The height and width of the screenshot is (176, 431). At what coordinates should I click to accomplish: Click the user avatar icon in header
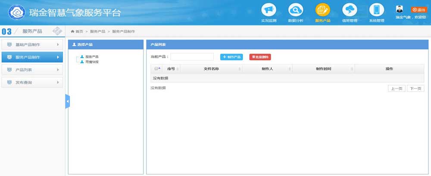coord(399,9)
